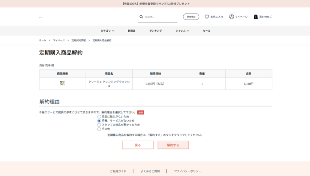310x176 pixels.
Task: Click the 戻る button
Action: 138,145
